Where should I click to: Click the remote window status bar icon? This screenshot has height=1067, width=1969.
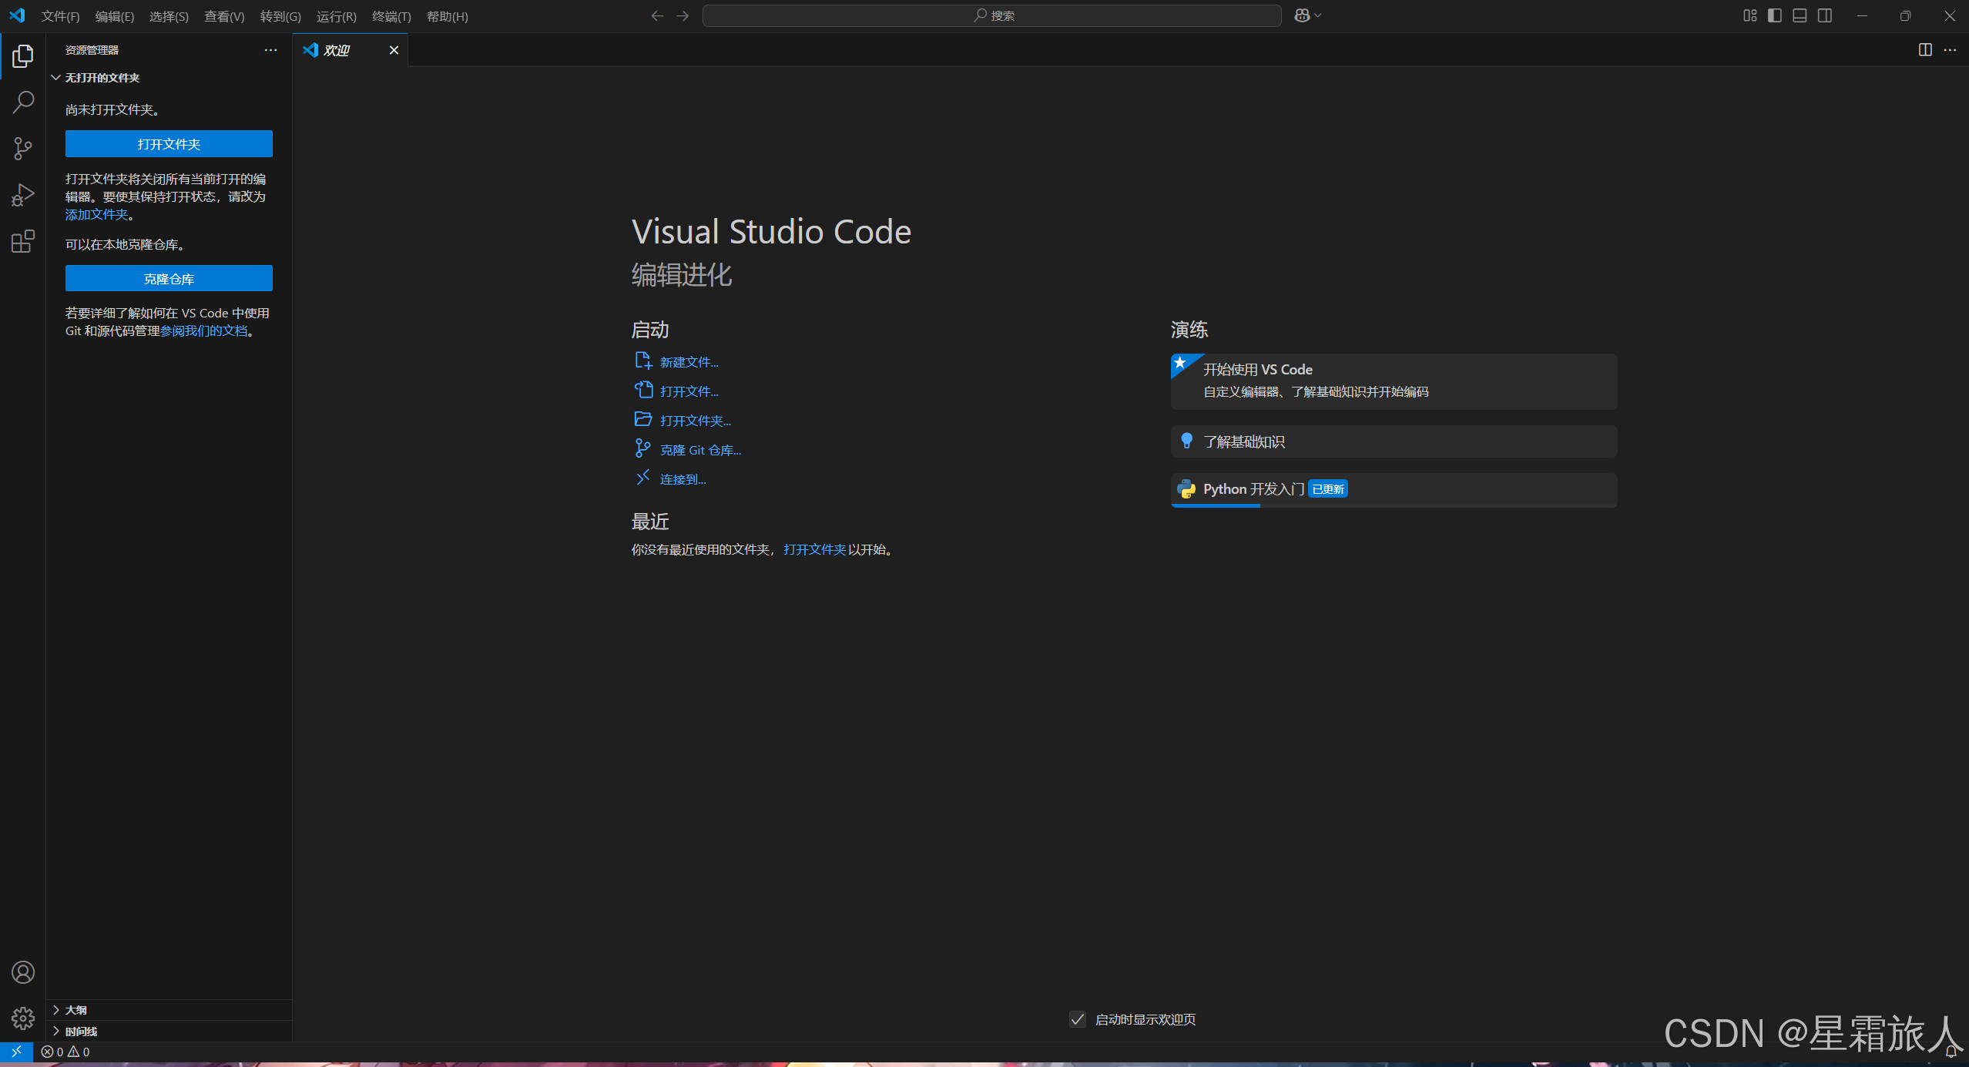[x=16, y=1052]
